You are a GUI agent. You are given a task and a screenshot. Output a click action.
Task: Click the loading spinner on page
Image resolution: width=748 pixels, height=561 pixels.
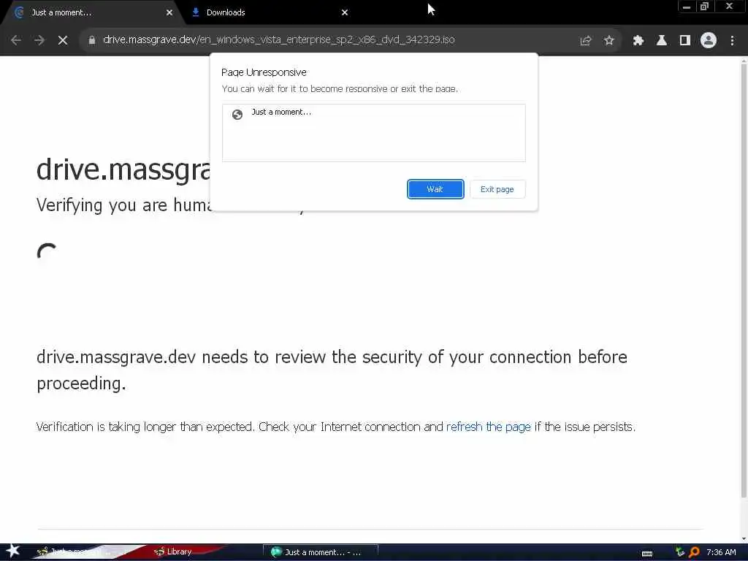pos(47,252)
